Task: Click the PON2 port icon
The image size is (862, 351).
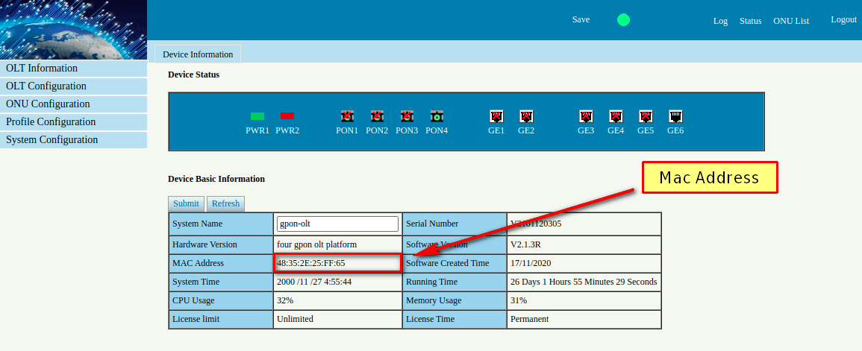Action: click(x=377, y=116)
